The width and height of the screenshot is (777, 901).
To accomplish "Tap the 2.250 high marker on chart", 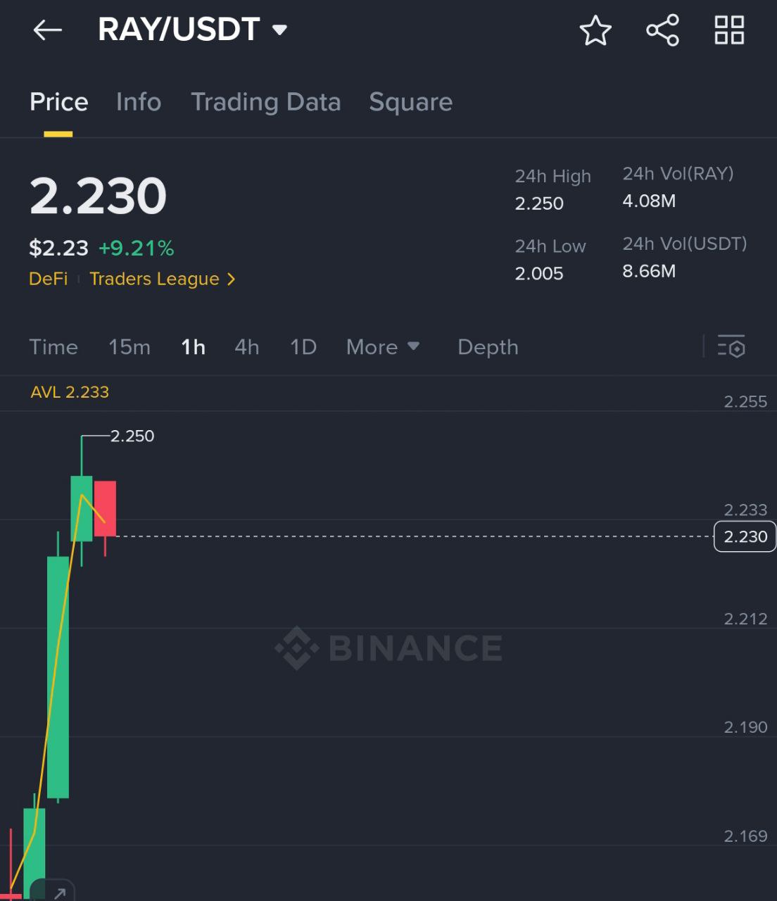I will pyautogui.click(x=132, y=436).
